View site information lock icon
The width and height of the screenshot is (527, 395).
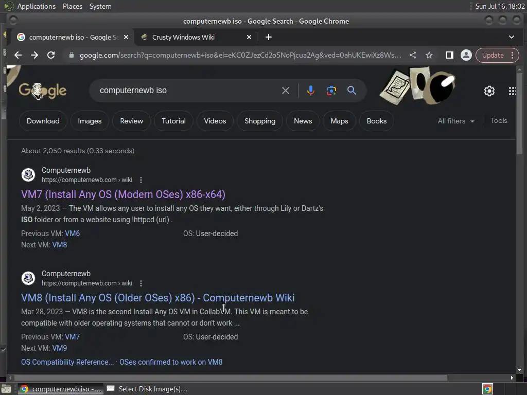pyautogui.click(x=71, y=55)
